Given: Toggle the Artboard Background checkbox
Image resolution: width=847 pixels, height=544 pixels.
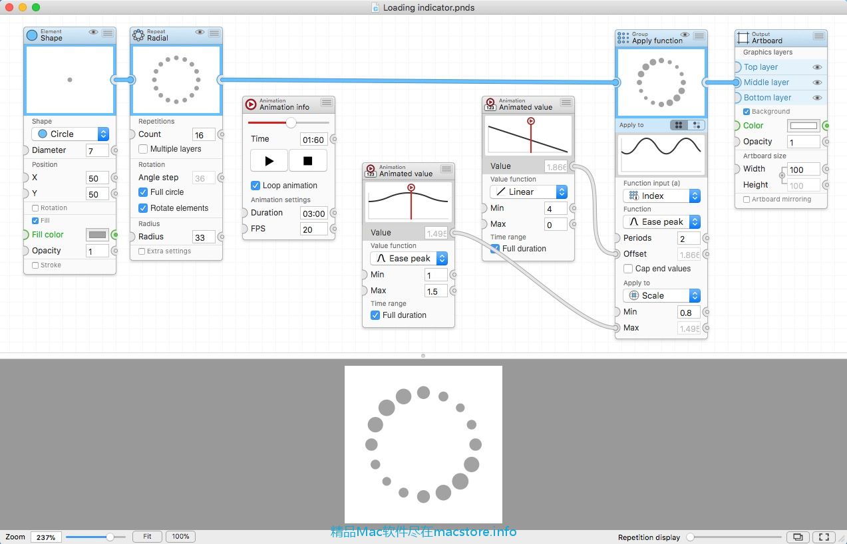Looking at the screenshot, I should pos(747,112).
